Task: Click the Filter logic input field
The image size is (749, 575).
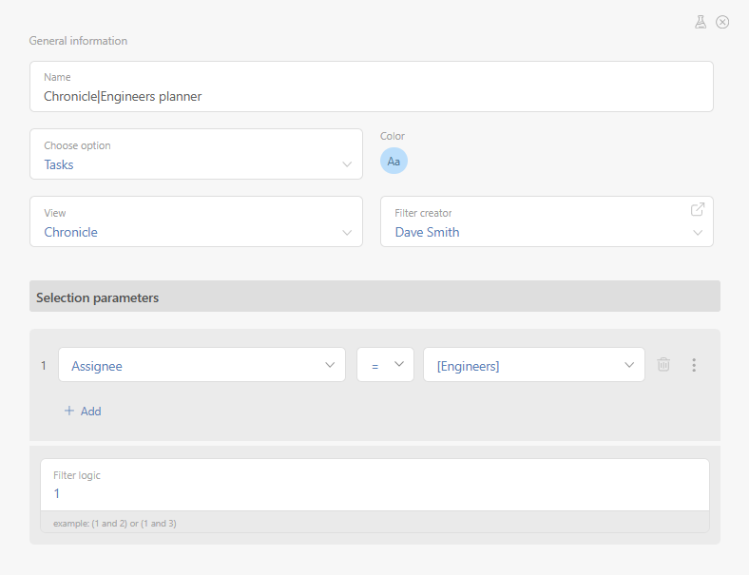Action: pyautogui.click(x=374, y=493)
